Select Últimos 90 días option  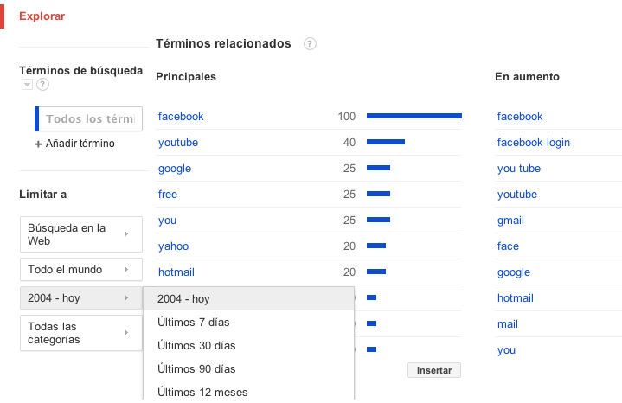pos(196,369)
